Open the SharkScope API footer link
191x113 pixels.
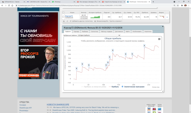(25, 108)
